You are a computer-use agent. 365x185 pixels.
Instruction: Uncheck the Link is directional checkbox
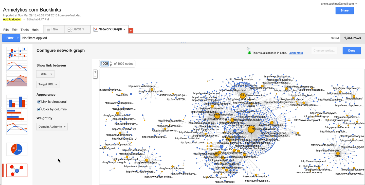39,102
